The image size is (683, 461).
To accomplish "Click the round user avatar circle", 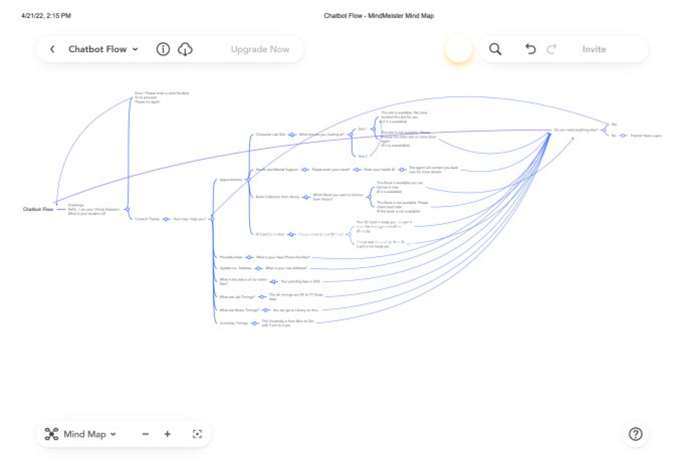I will (x=459, y=49).
